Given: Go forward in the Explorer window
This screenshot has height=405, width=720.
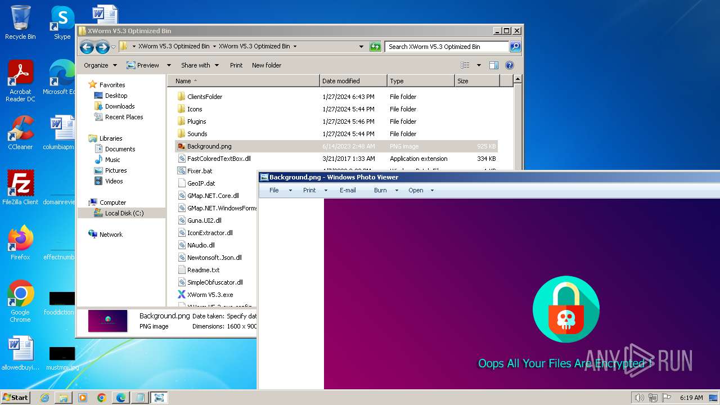Looking at the screenshot, I should click(x=102, y=47).
